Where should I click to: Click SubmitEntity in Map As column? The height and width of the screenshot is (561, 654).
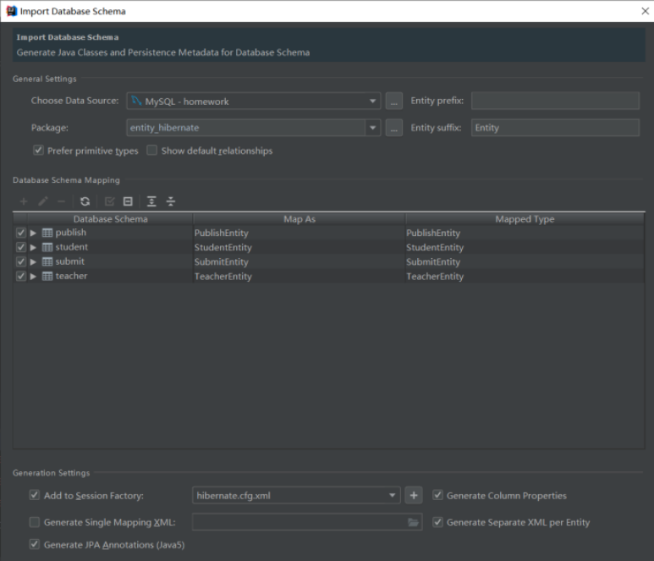[x=222, y=262]
